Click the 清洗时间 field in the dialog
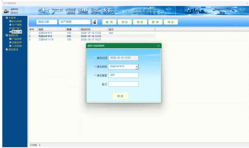The image size is (249, 148). [x=123, y=58]
